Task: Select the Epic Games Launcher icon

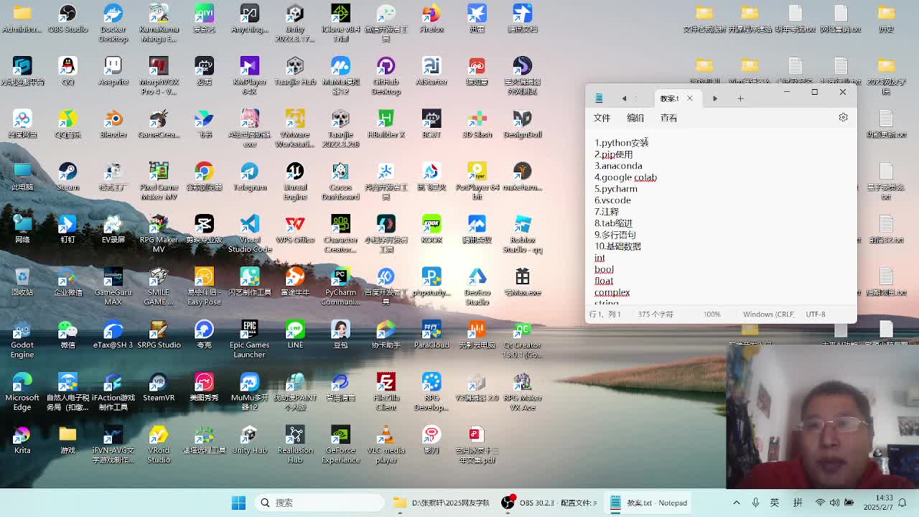Action: (x=249, y=330)
